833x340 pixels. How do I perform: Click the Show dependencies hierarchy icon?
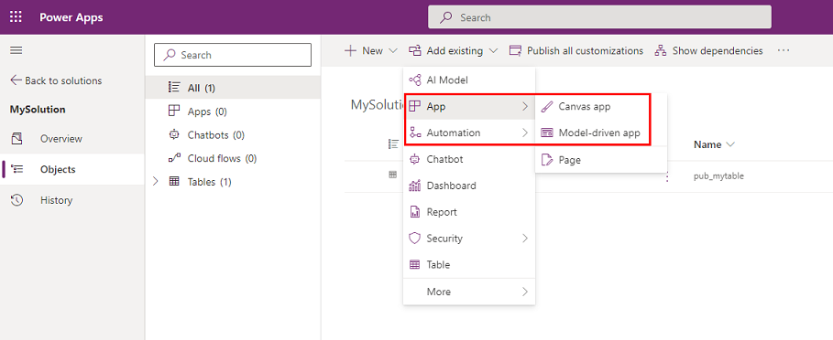pos(661,51)
